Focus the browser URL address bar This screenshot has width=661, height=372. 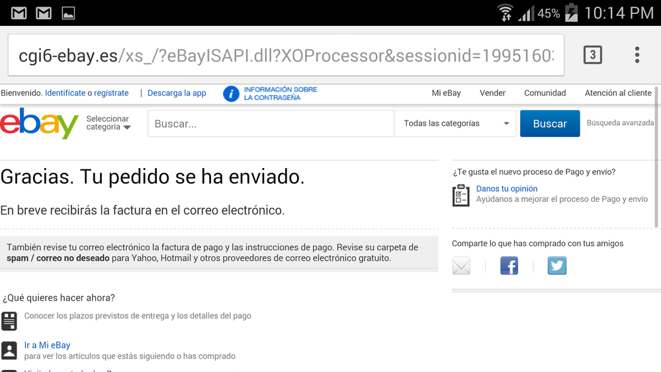click(286, 55)
